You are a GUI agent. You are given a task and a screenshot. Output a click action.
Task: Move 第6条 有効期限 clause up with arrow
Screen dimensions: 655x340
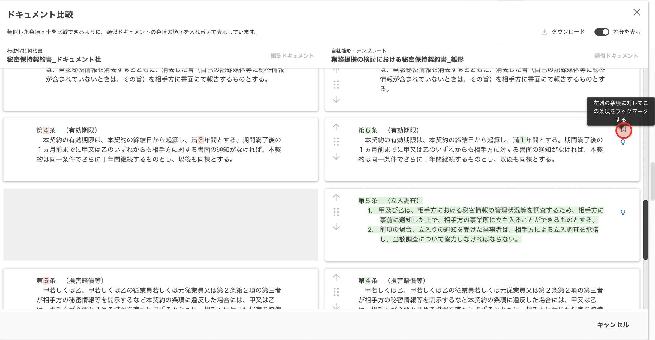pyautogui.click(x=336, y=127)
